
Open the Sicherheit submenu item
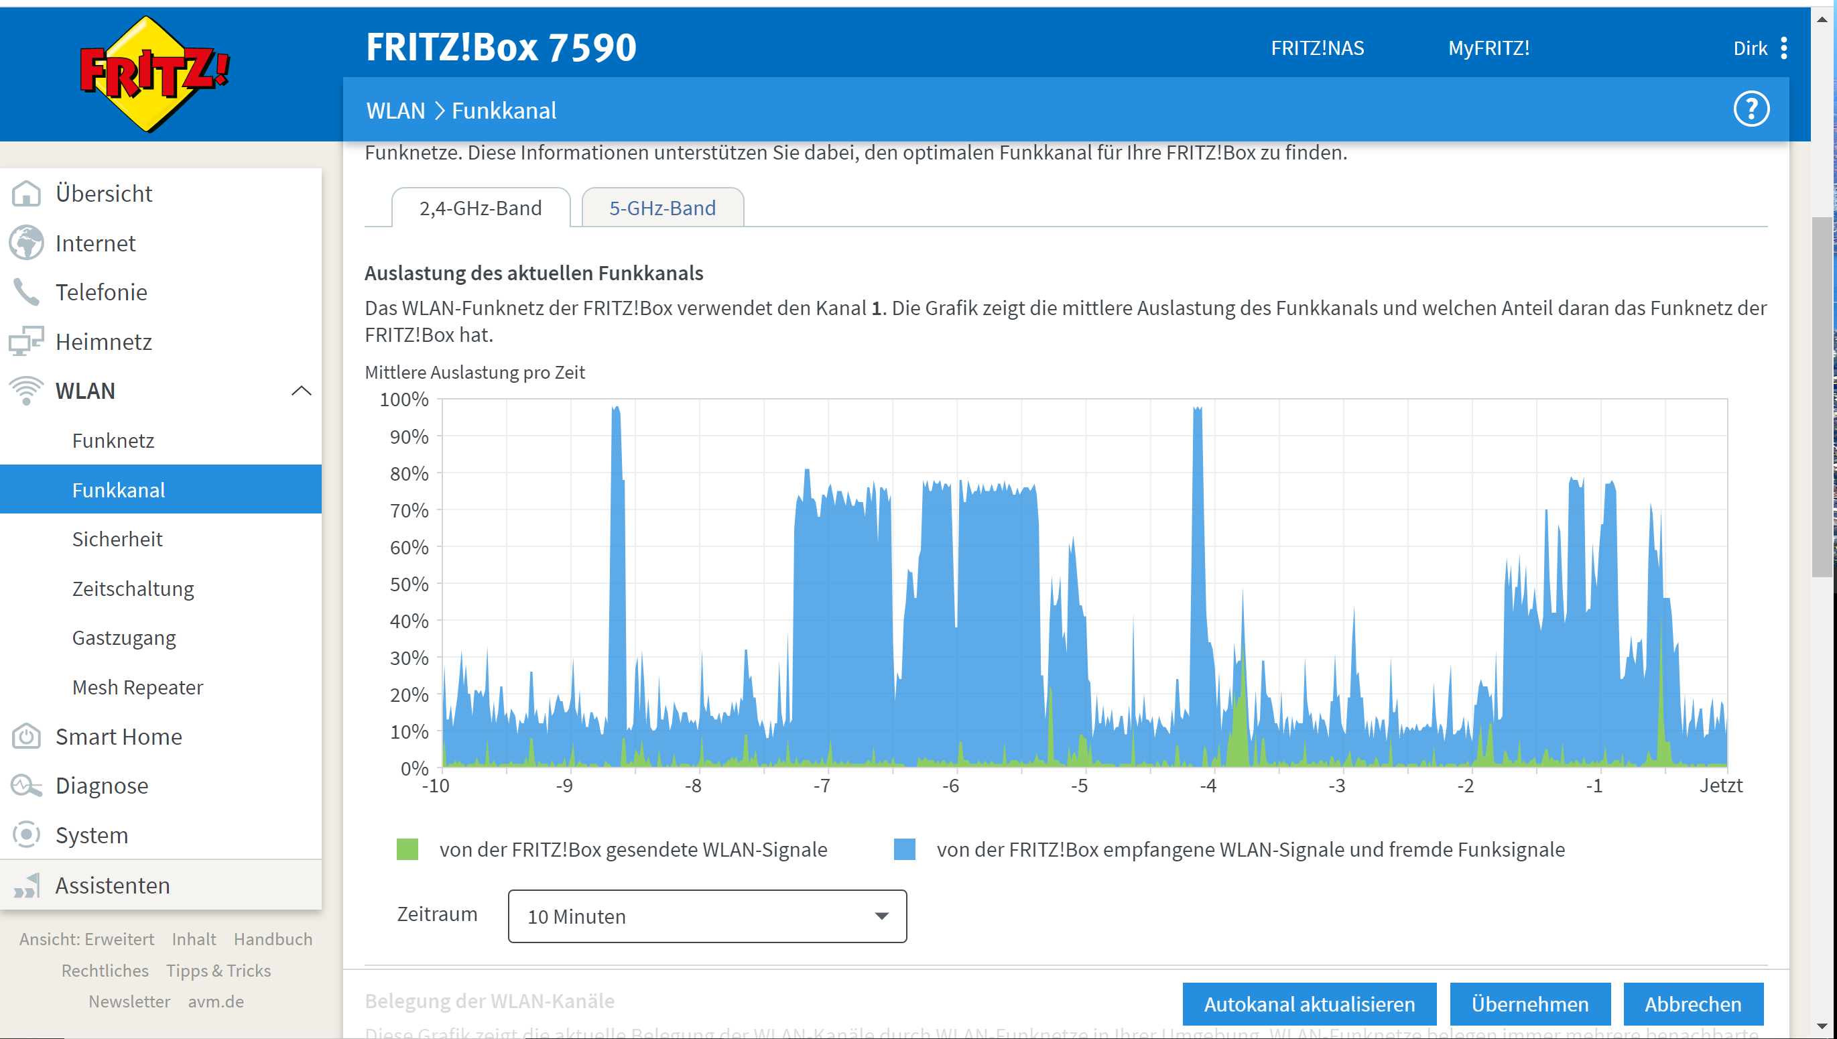pos(117,539)
